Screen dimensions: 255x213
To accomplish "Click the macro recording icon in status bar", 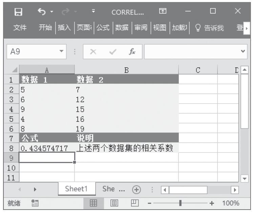I will 35,203.
